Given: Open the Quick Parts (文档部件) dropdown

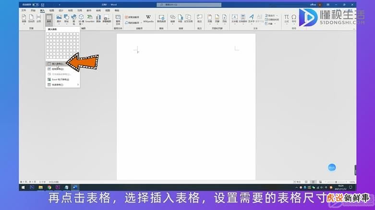Looking at the screenshot, I should [243, 19].
